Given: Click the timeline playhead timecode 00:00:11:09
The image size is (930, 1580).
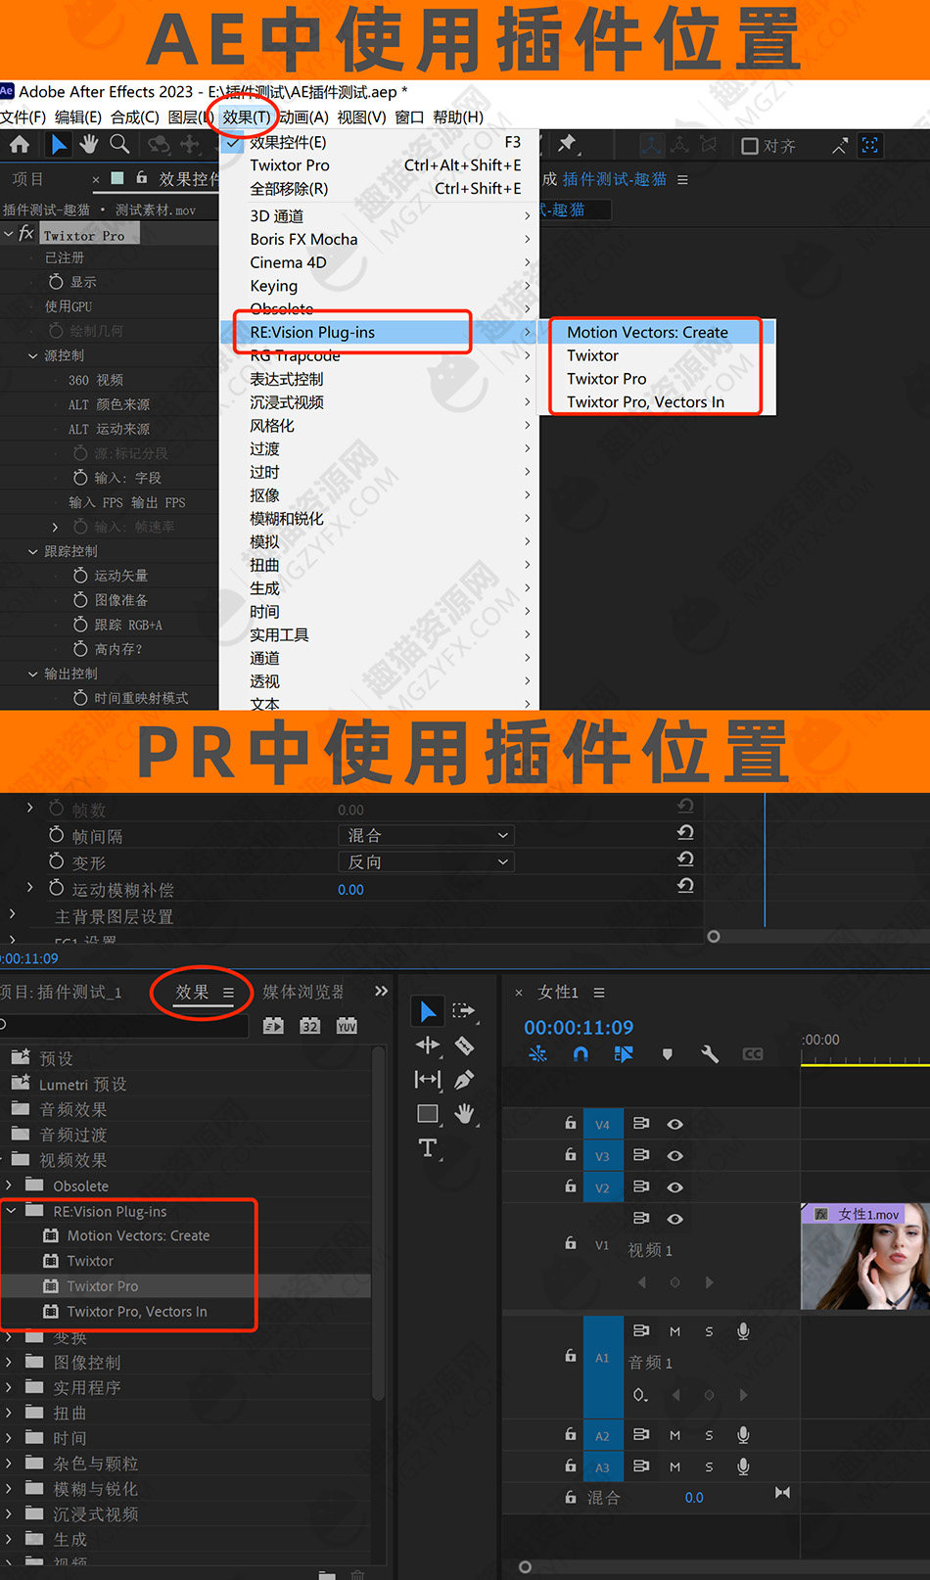Looking at the screenshot, I should [579, 1027].
